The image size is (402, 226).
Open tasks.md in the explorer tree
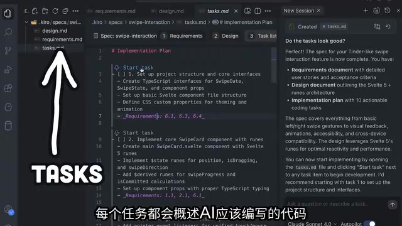tap(53, 48)
